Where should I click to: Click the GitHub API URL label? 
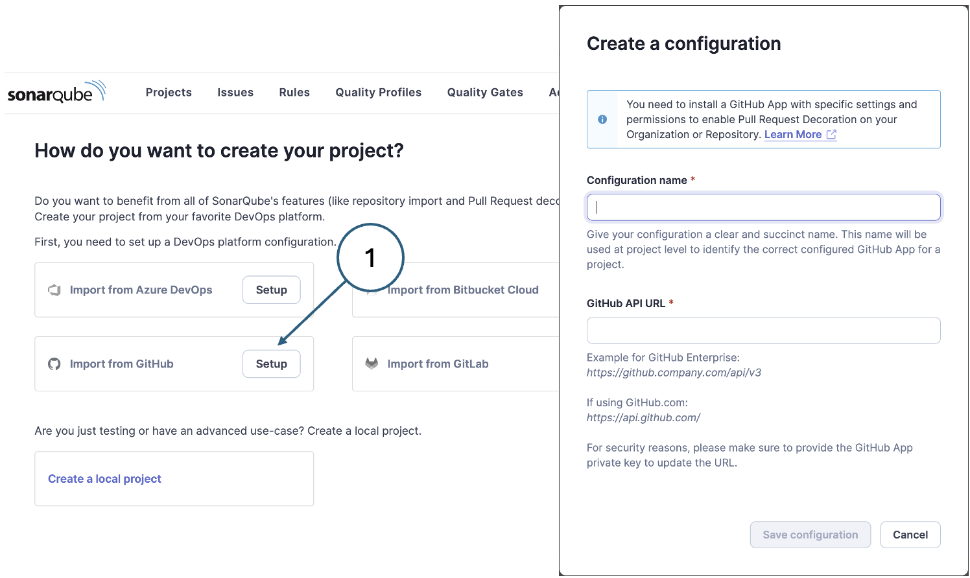point(626,303)
